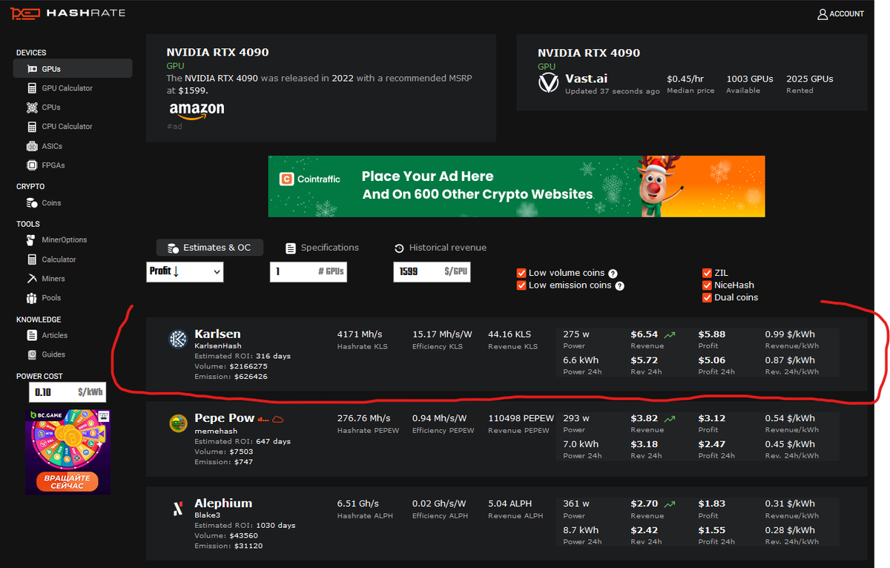
Task: Open the GPU Calculator sidebar icon
Action: pyautogui.click(x=32, y=88)
